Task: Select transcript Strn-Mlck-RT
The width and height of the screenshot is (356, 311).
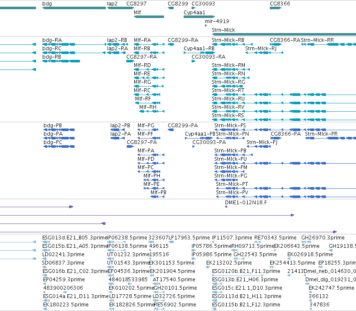Action: (228, 90)
